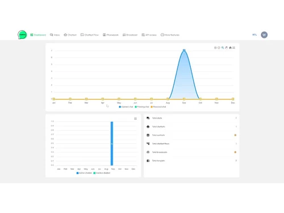This screenshot has width=284, height=213.
Task: Click the Total chatbot flows icon
Action: tap(148, 144)
